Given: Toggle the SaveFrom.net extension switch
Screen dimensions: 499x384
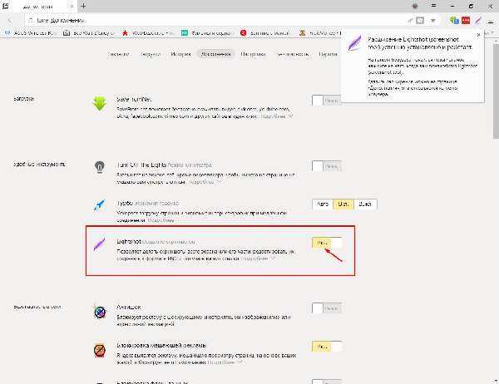Looking at the screenshot, I should coord(327,101).
